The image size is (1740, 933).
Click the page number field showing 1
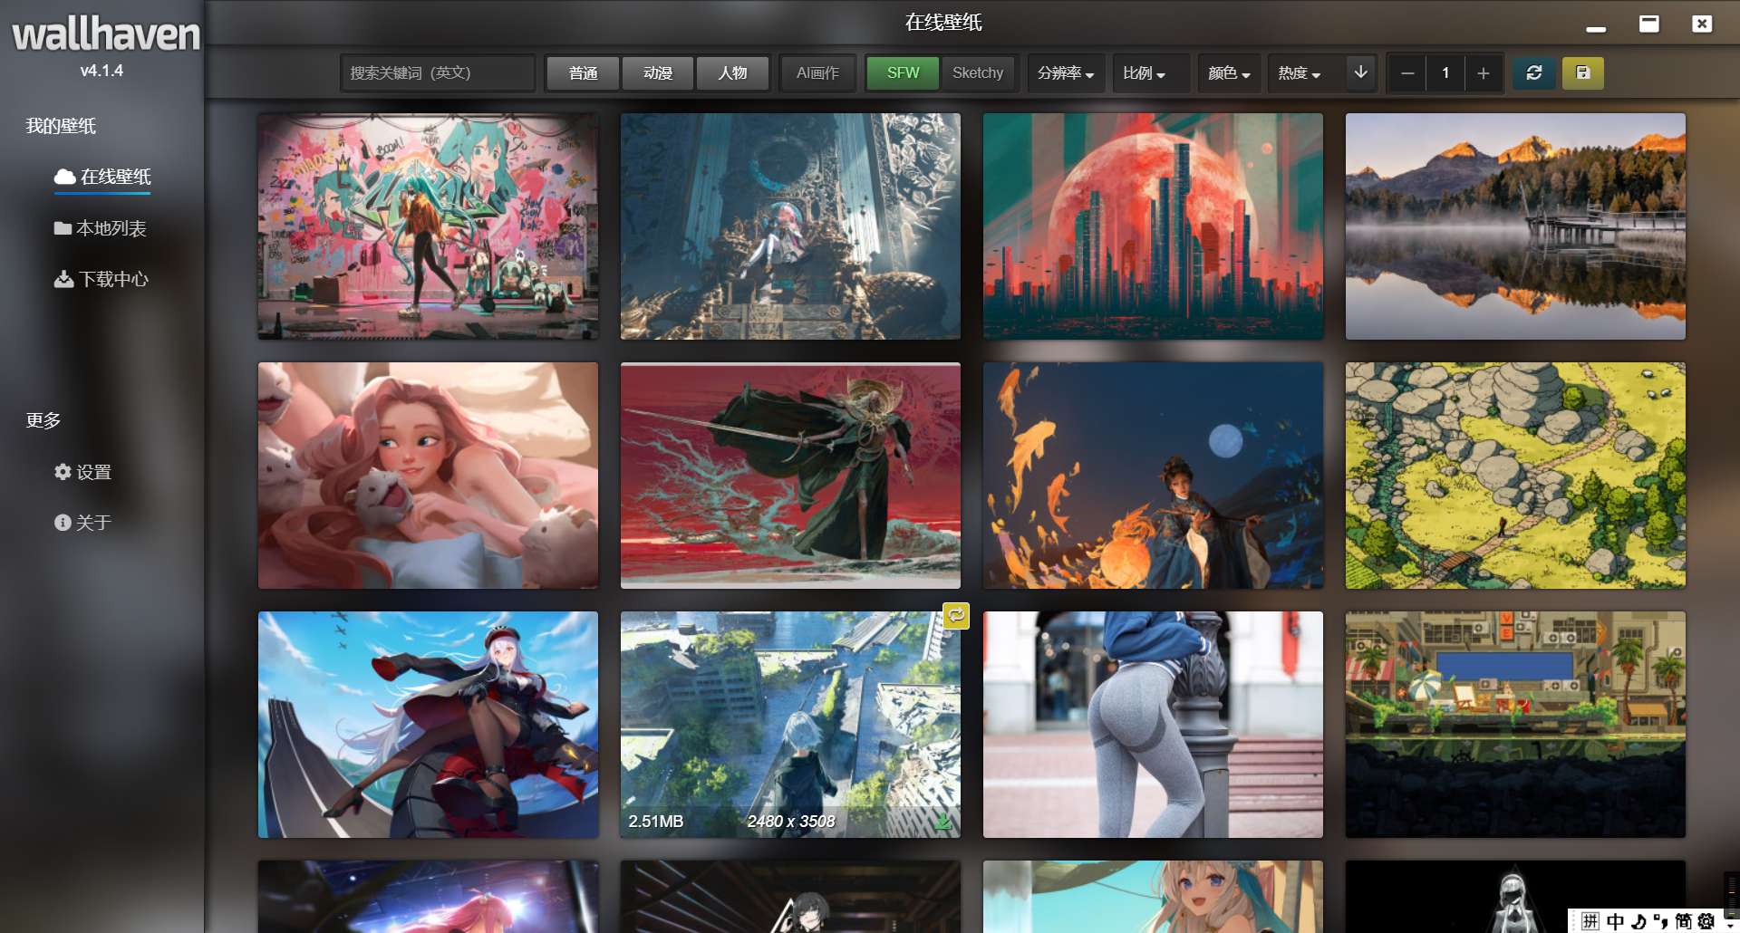tap(1445, 72)
